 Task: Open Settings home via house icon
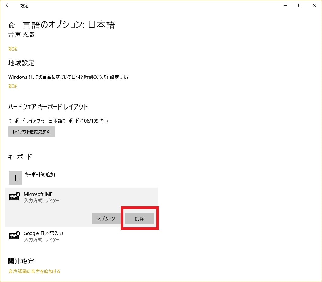[x=11, y=25]
